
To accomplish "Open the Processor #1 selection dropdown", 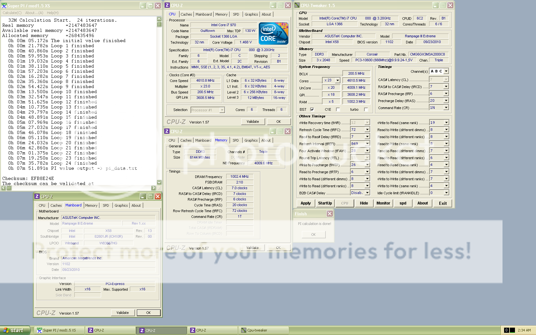I will point(222,110).
